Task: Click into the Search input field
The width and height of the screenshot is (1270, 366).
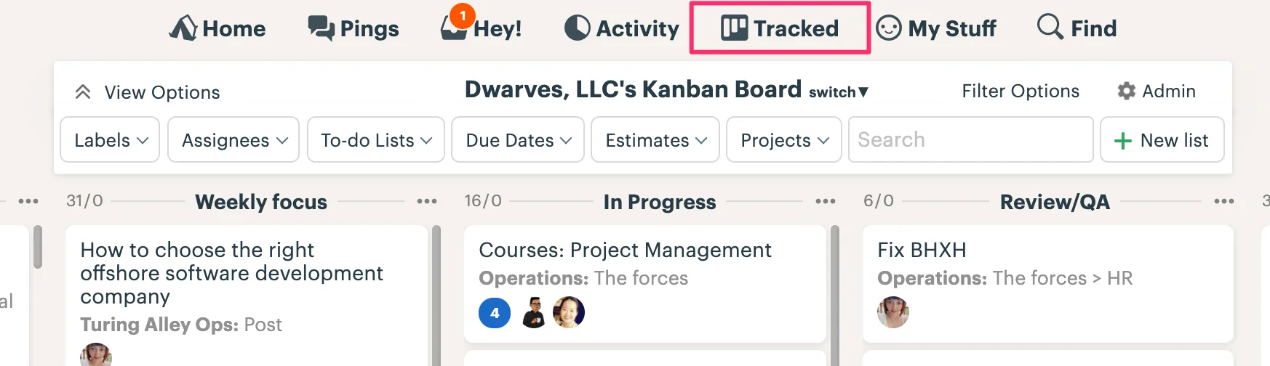Action: 971,139
